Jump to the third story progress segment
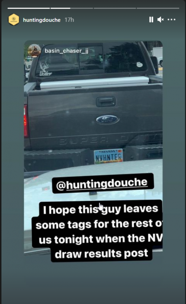 coord(115,8)
